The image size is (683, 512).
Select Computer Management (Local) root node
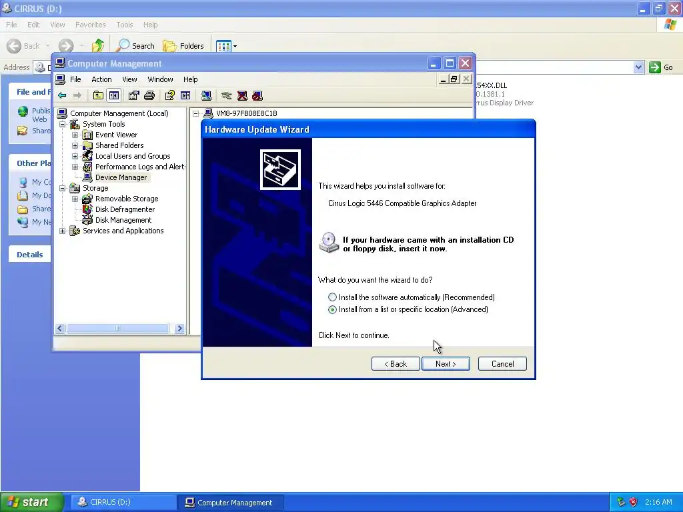(x=113, y=113)
